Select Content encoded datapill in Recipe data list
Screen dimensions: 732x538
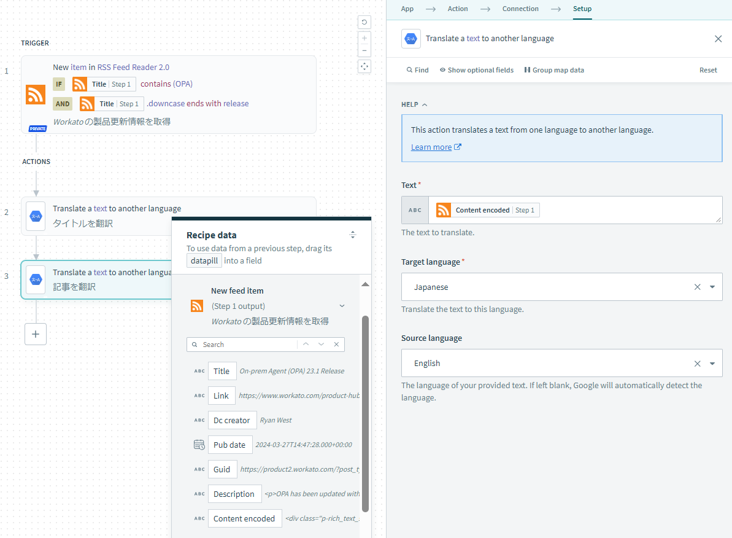(x=245, y=518)
